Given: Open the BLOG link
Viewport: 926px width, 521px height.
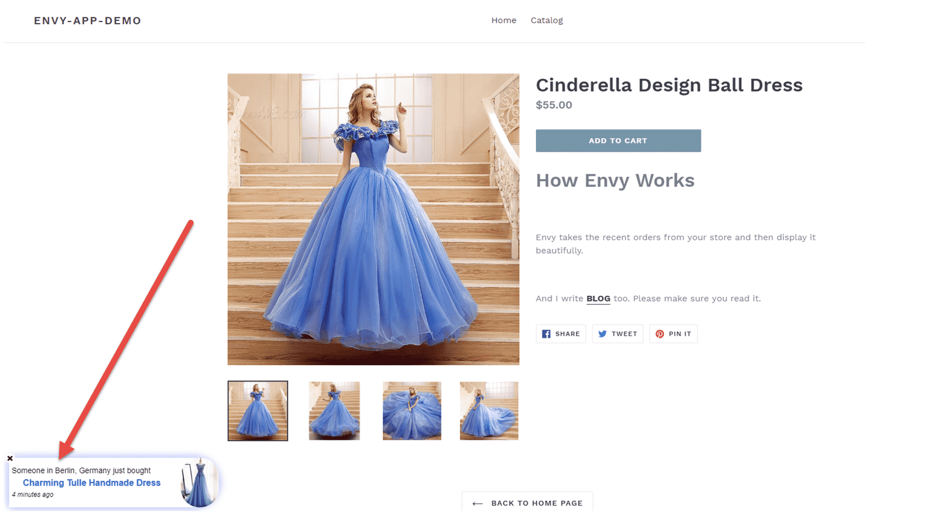Looking at the screenshot, I should coord(598,299).
